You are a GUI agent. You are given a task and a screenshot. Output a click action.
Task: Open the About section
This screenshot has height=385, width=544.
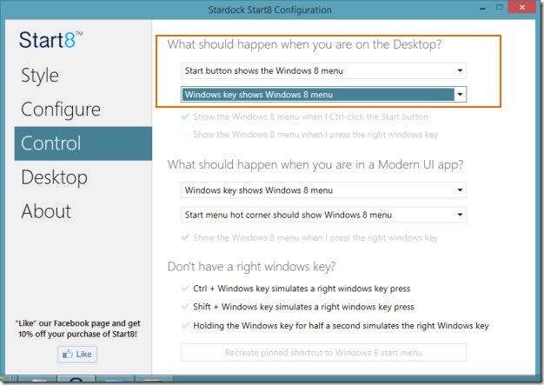46,211
